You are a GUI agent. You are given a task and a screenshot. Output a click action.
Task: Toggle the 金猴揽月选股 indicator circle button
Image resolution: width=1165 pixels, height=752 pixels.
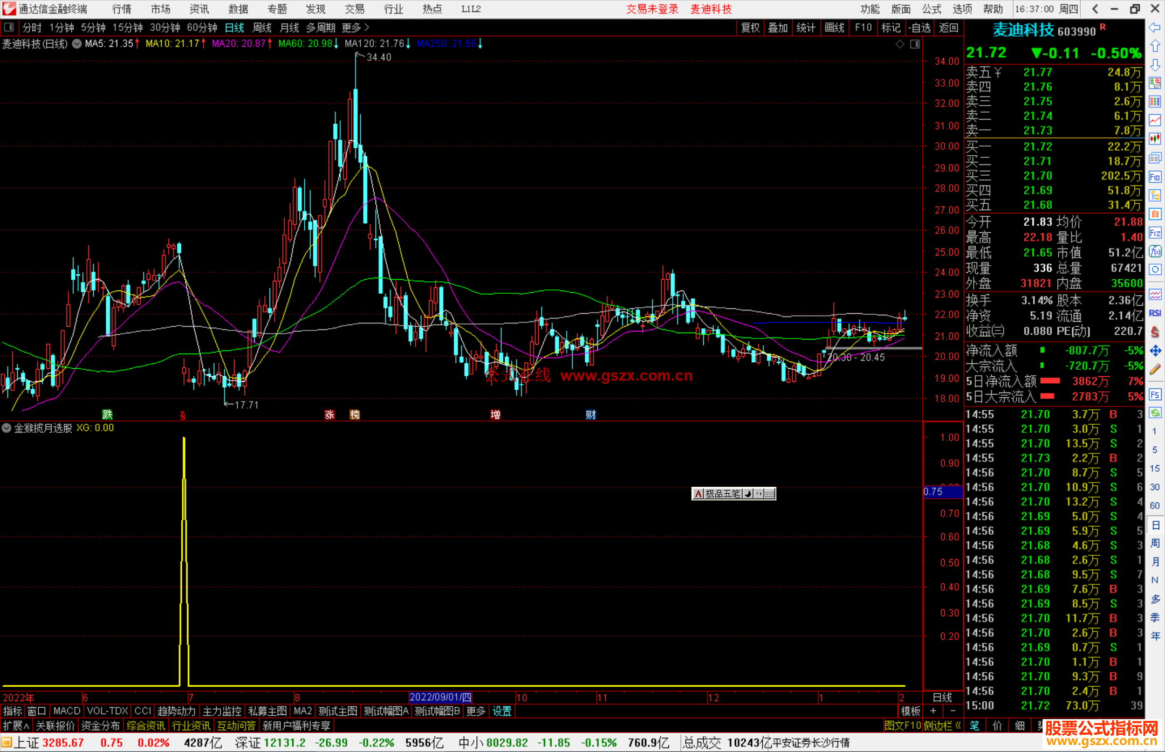pyautogui.click(x=7, y=428)
